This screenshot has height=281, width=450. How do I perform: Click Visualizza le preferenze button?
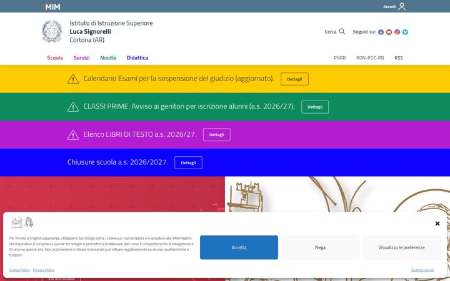401,247
